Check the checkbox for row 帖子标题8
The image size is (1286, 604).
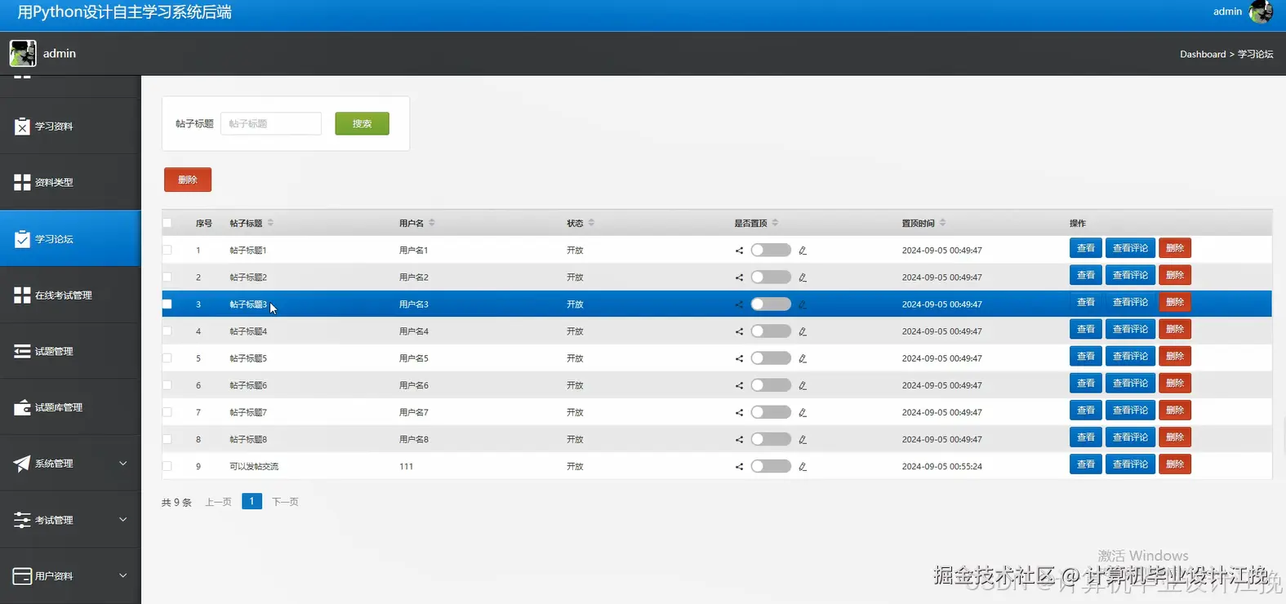click(x=167, y=438)
